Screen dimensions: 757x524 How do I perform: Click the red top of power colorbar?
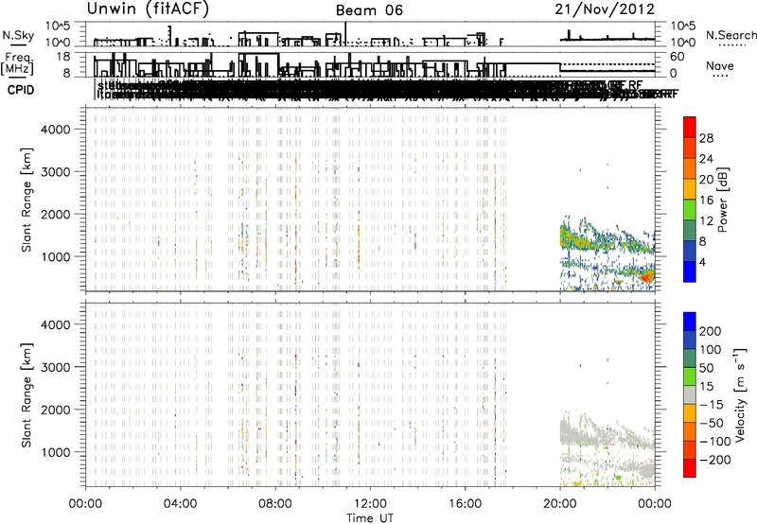(x=690, y=127)
